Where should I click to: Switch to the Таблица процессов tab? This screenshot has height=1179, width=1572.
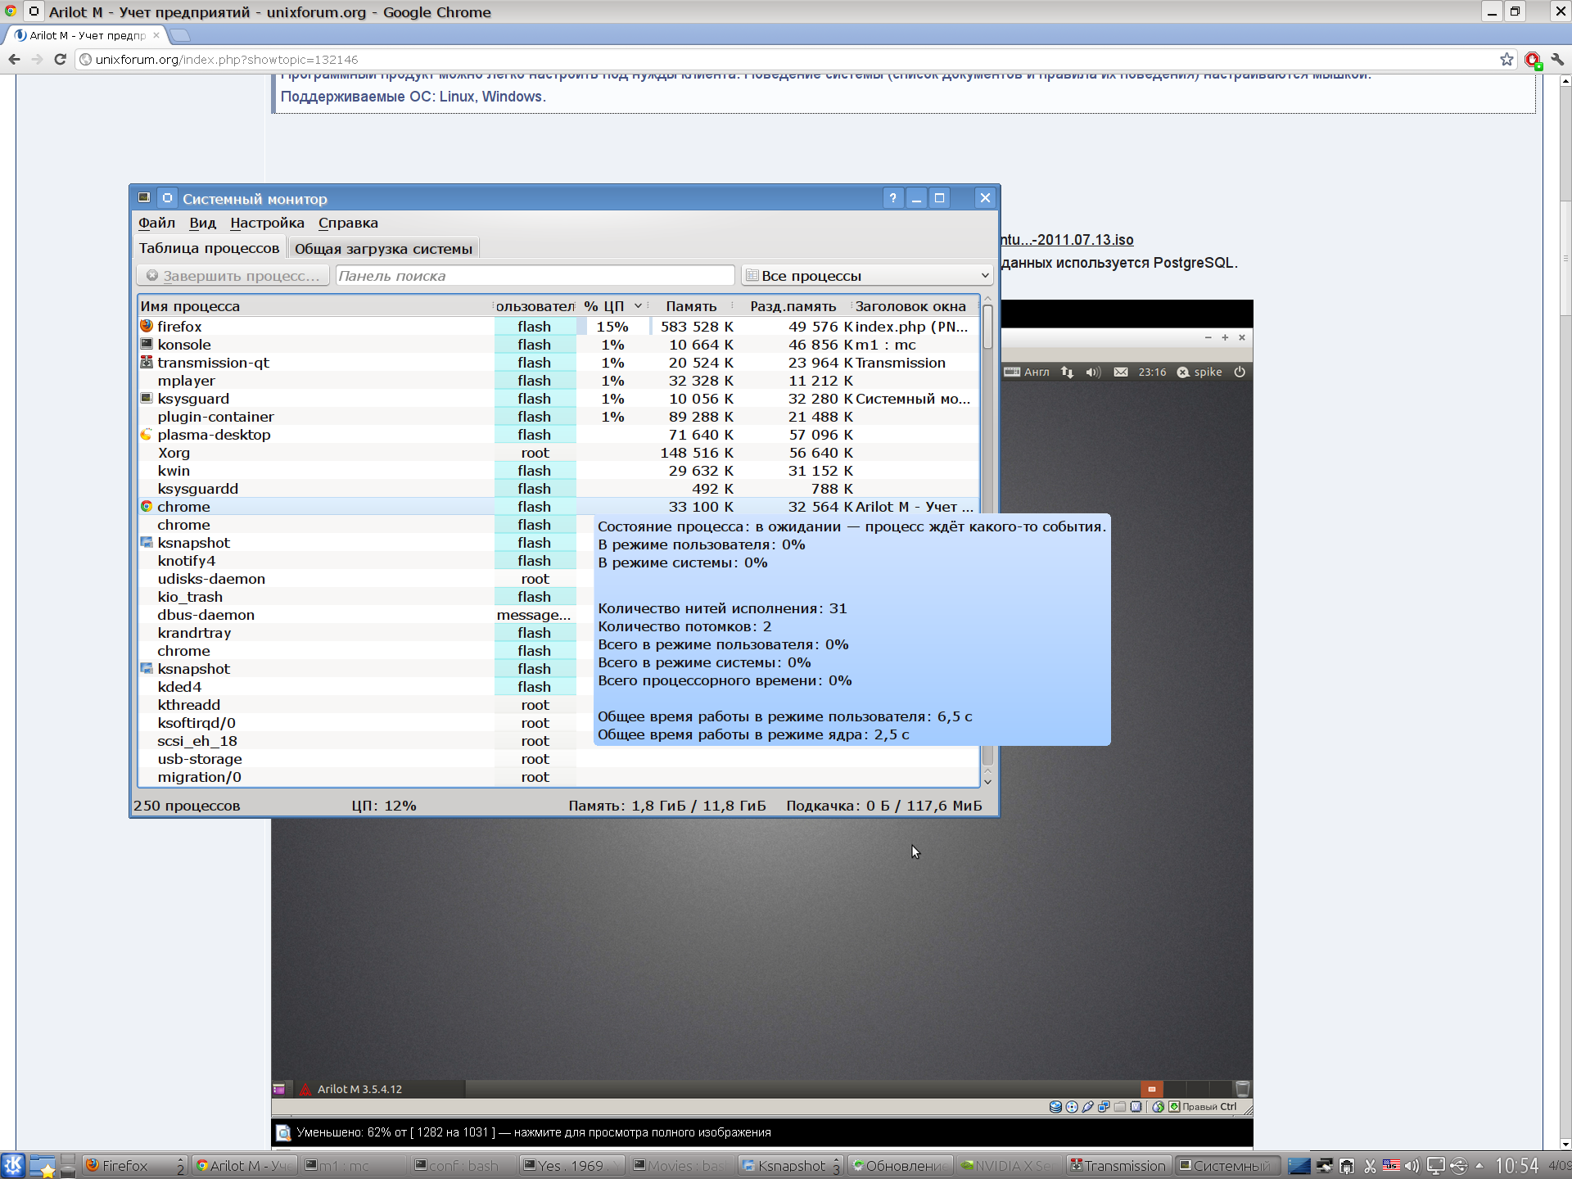point(209,248)
